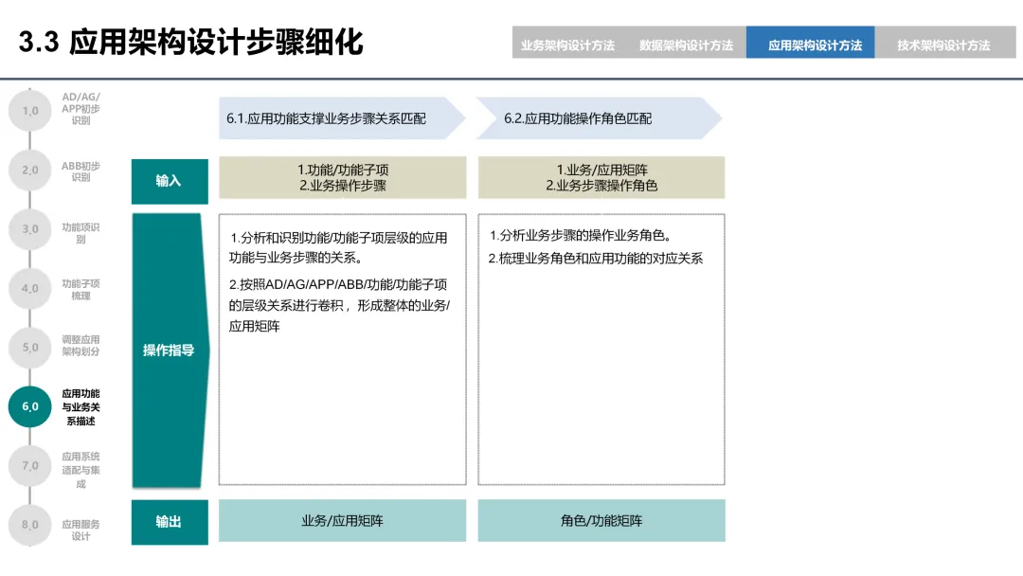Click the input box listing 业务/应用矩阵
This screenshot has height=576, width=1023.
(x=601, y=177)
